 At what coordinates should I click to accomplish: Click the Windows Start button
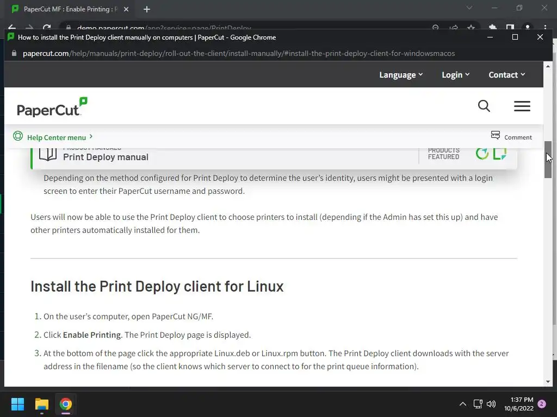pyautogui.click(x=18, y=404)
